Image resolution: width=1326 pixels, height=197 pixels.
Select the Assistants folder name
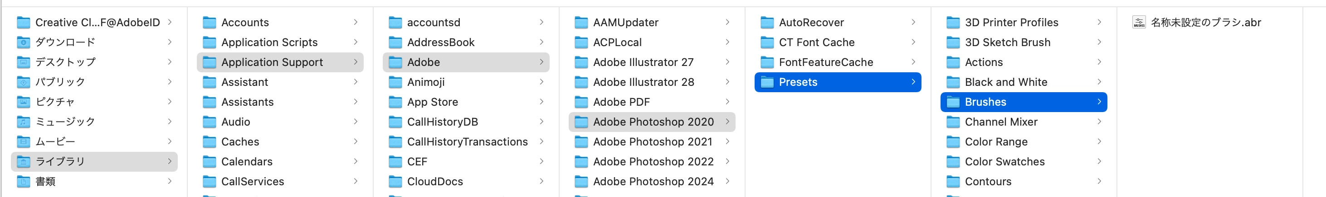coord(247,102)
